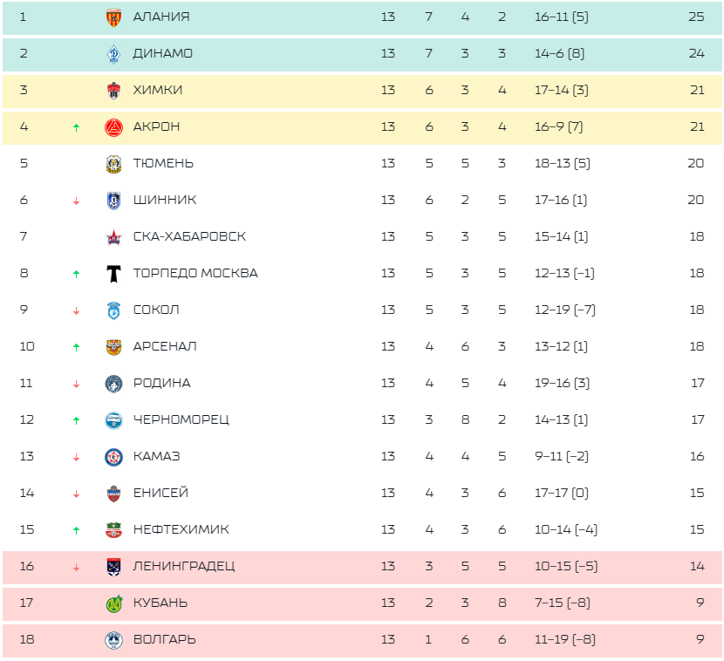Click the Алания club logo

113,17
